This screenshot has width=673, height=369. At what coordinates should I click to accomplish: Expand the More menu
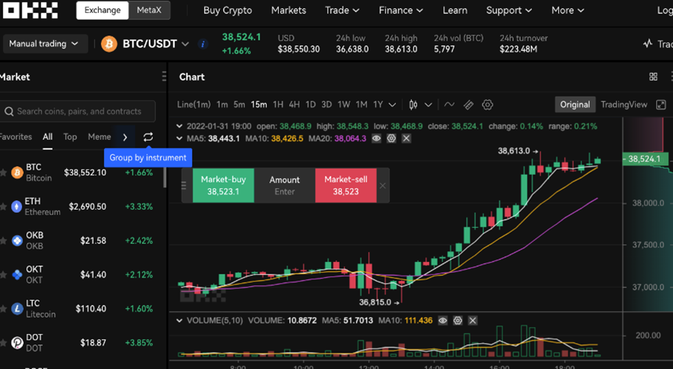[x=567, y=10]
